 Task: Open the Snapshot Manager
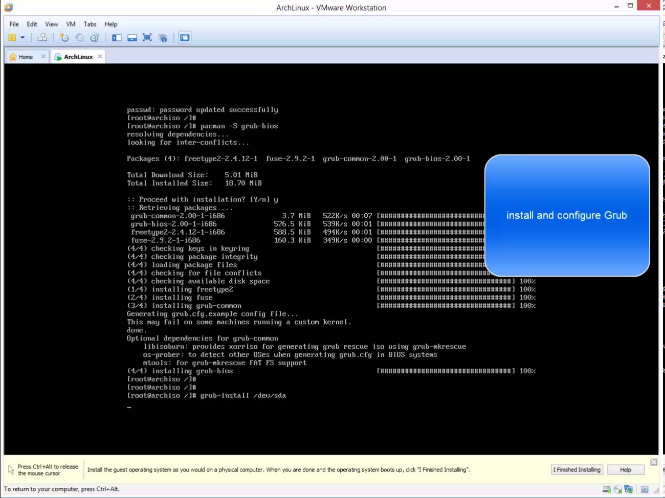click(95, 37)
